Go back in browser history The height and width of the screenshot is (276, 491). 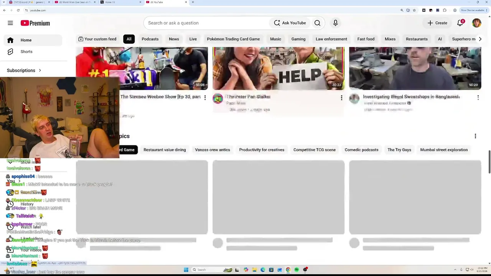tap(4, 10)
